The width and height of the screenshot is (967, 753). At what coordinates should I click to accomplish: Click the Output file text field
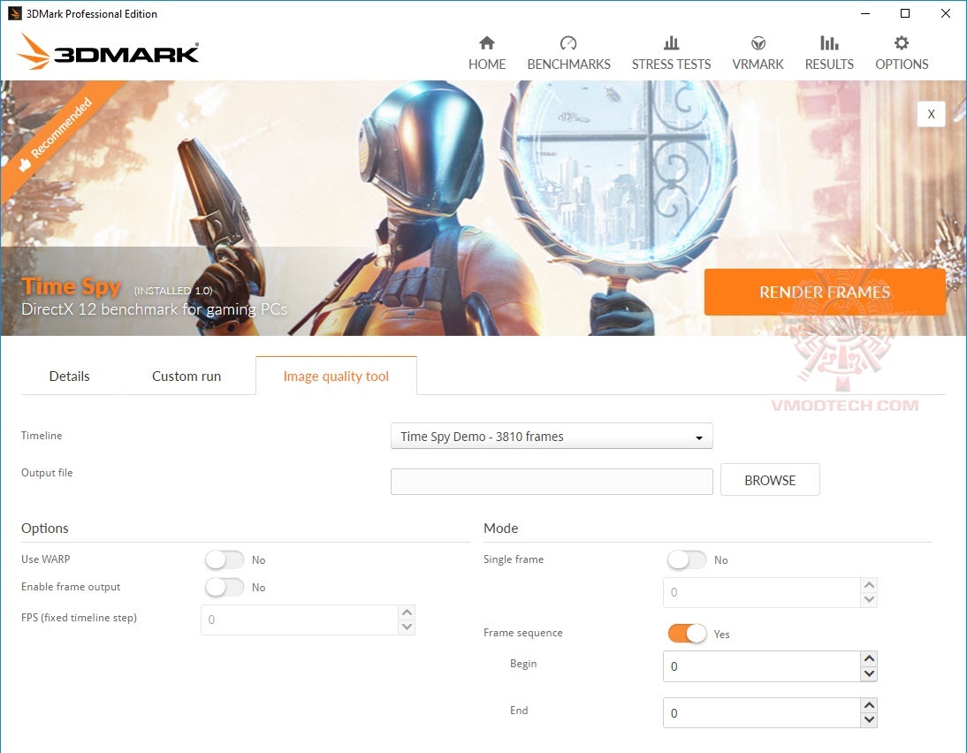552,481
